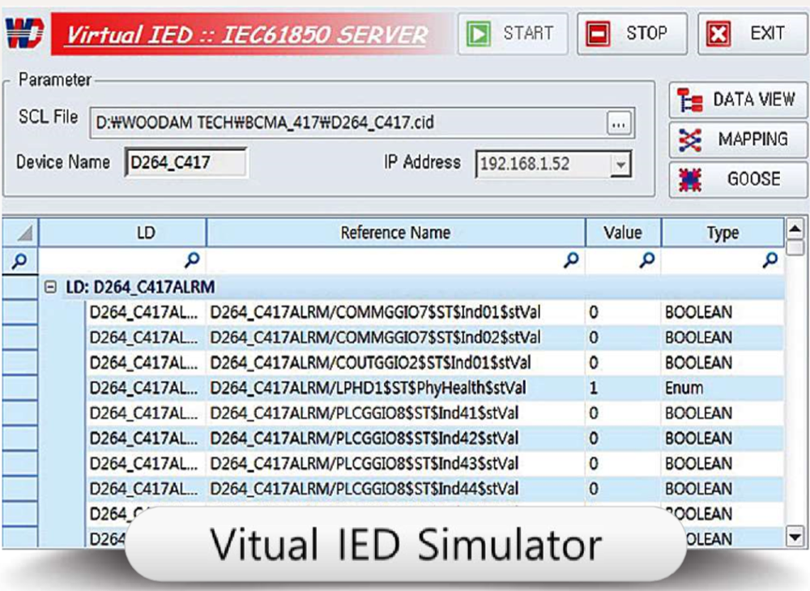
Task: Click the tree icon on DATA VIEW
Action: pyautogui.click(x=690, y=100)
